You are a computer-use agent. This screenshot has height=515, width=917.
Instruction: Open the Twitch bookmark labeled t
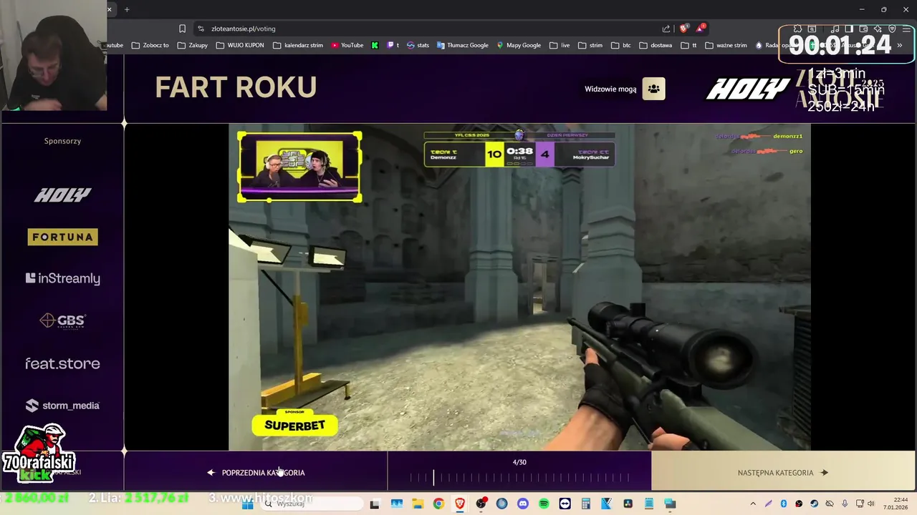click(393, 45)
